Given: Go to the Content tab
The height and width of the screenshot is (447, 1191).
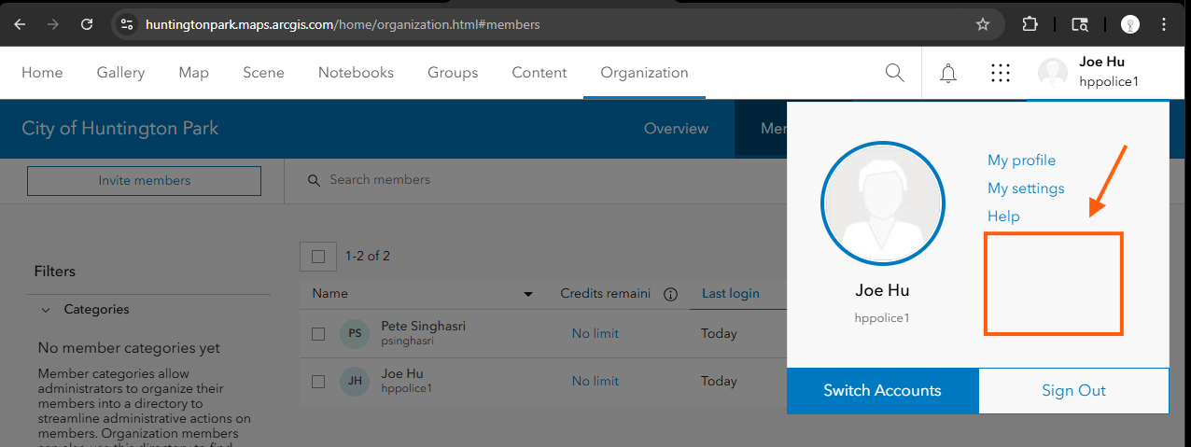Looking at the screenshot, I should click(539, 73).
